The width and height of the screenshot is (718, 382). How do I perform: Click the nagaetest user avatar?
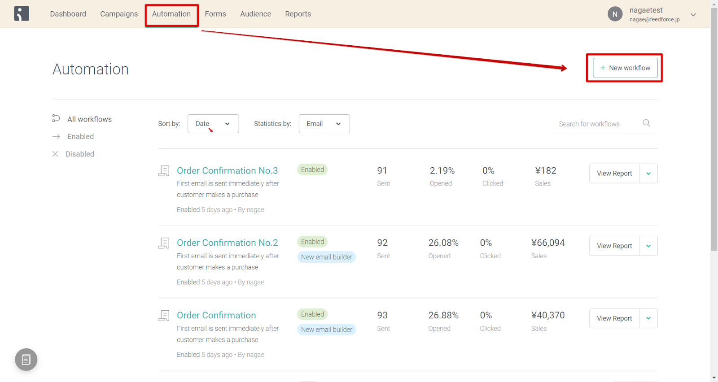(x=615, y=14)
